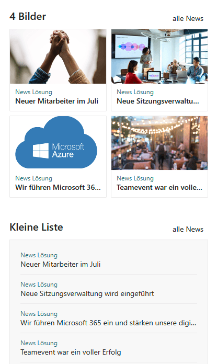217x364 pixels.
Task: Click 'News Lösung' above Teamevent list entry
Action: [39, 343]
